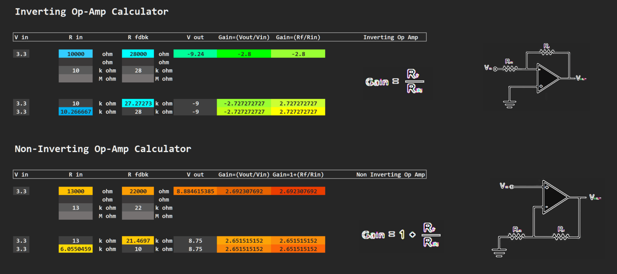This screenshot has height=274, width=617.
Task: Click the Inverting Op Amp header label
Action: [391, 37]
